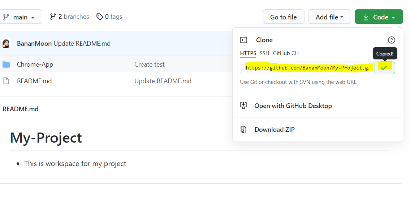Switch to the GitHub CLI clone tab
Screen dimensions: 410x197
[x=286, y=53]
